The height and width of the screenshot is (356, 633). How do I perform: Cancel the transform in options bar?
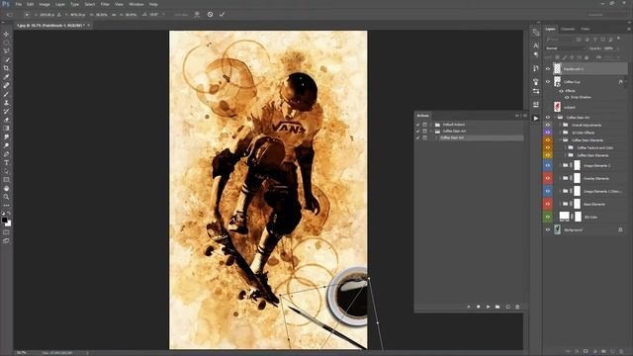[x=210, y=14]
